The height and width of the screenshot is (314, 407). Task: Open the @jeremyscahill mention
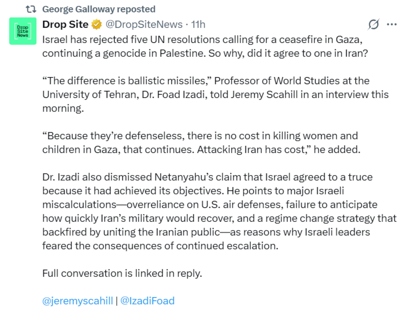tap(78, 301)
